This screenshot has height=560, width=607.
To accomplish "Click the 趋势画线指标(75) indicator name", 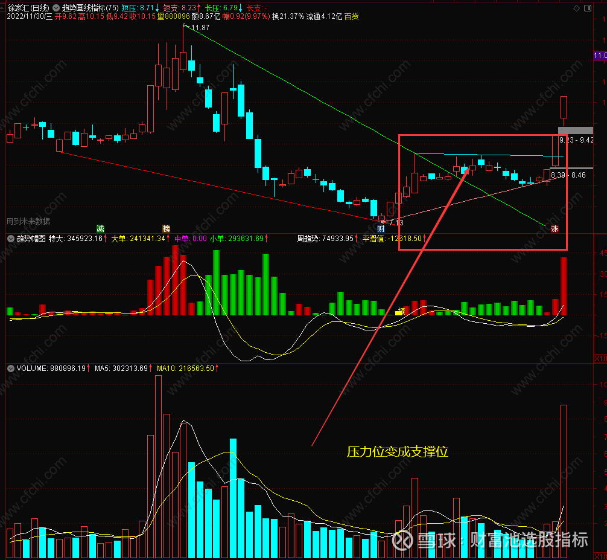I will click(90, 8).
